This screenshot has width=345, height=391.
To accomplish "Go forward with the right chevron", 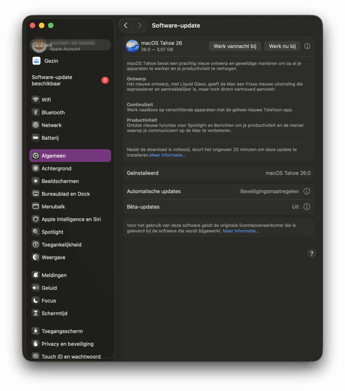I will pyautogui.click(x=140, y=26).
